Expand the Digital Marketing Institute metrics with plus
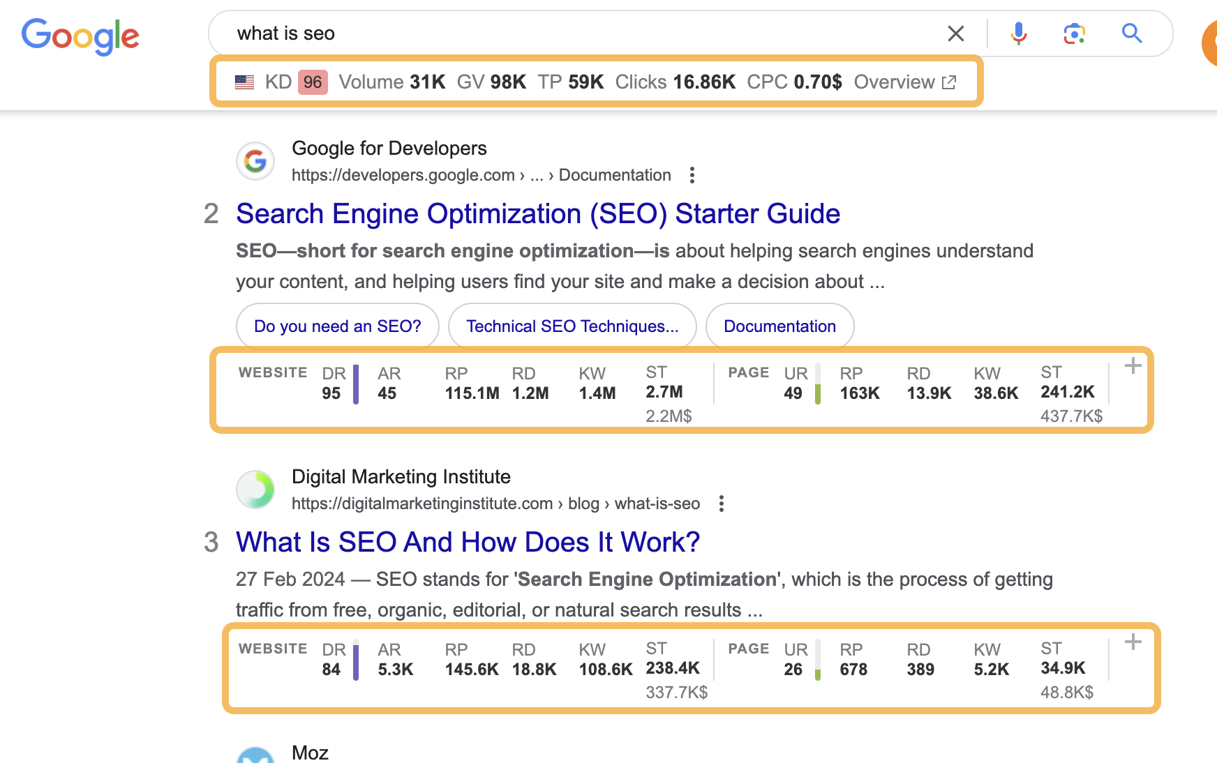 [1133, 642]
